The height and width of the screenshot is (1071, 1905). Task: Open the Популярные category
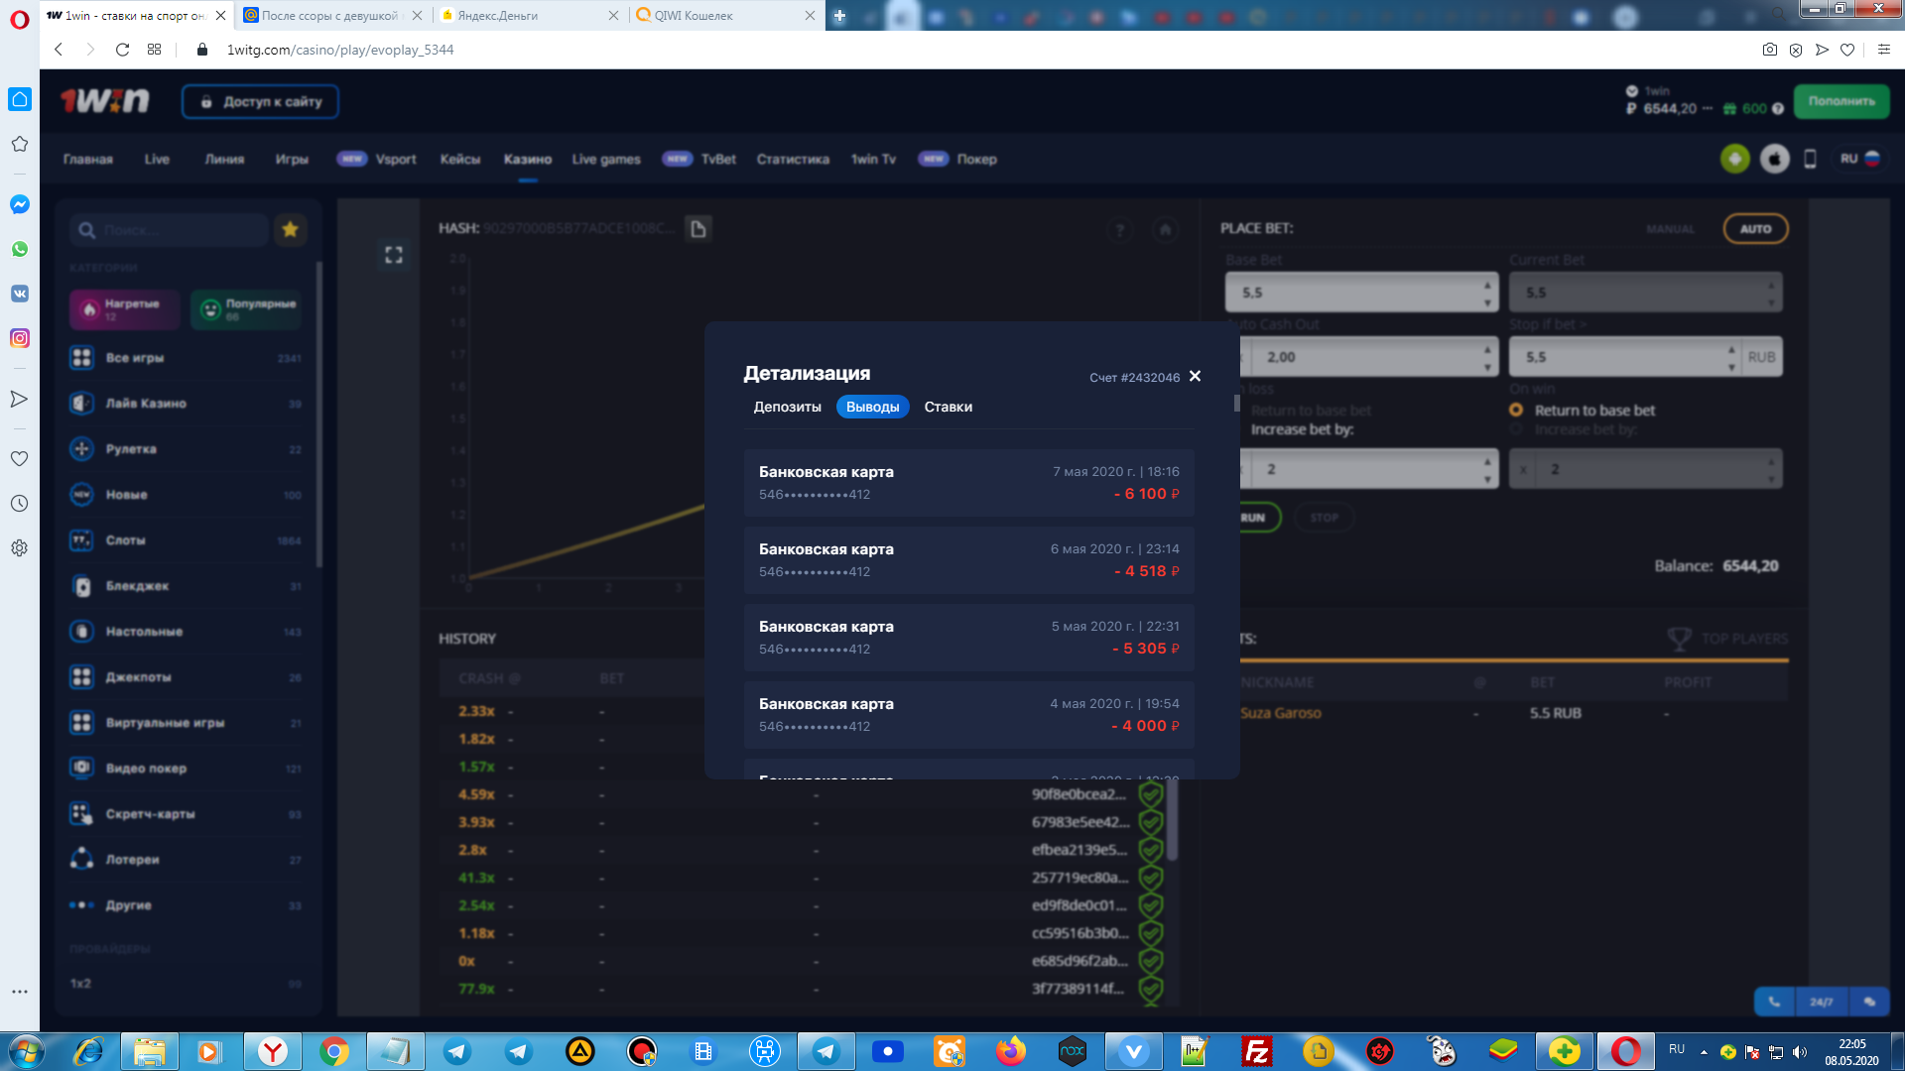point(246,309)
